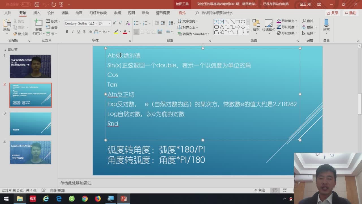
Task: Switch to the Animations (动画) tab
Action: click(x=79, y=13)
